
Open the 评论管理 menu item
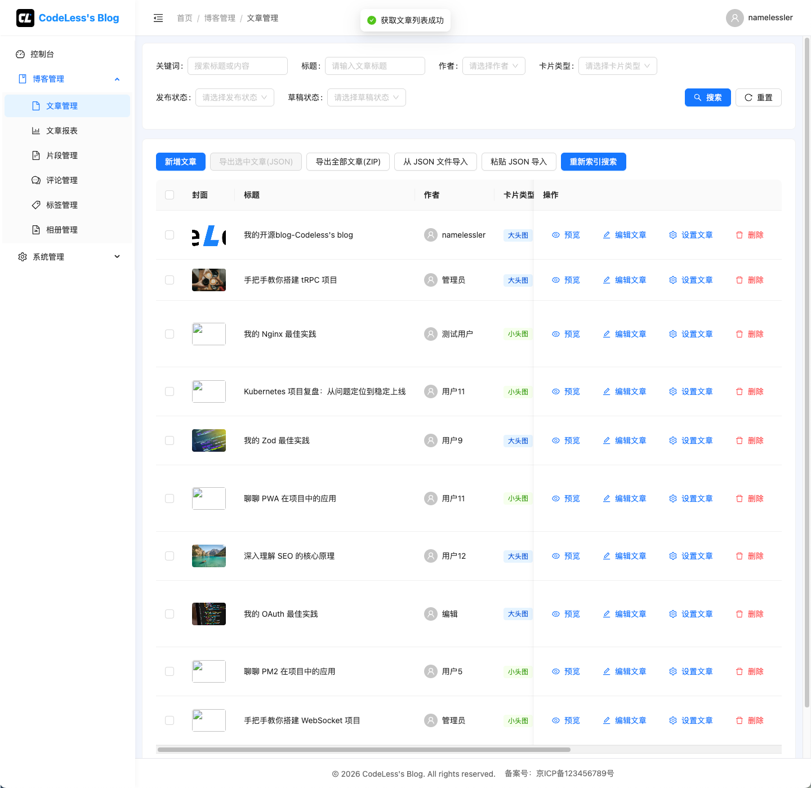coord(68,180)
